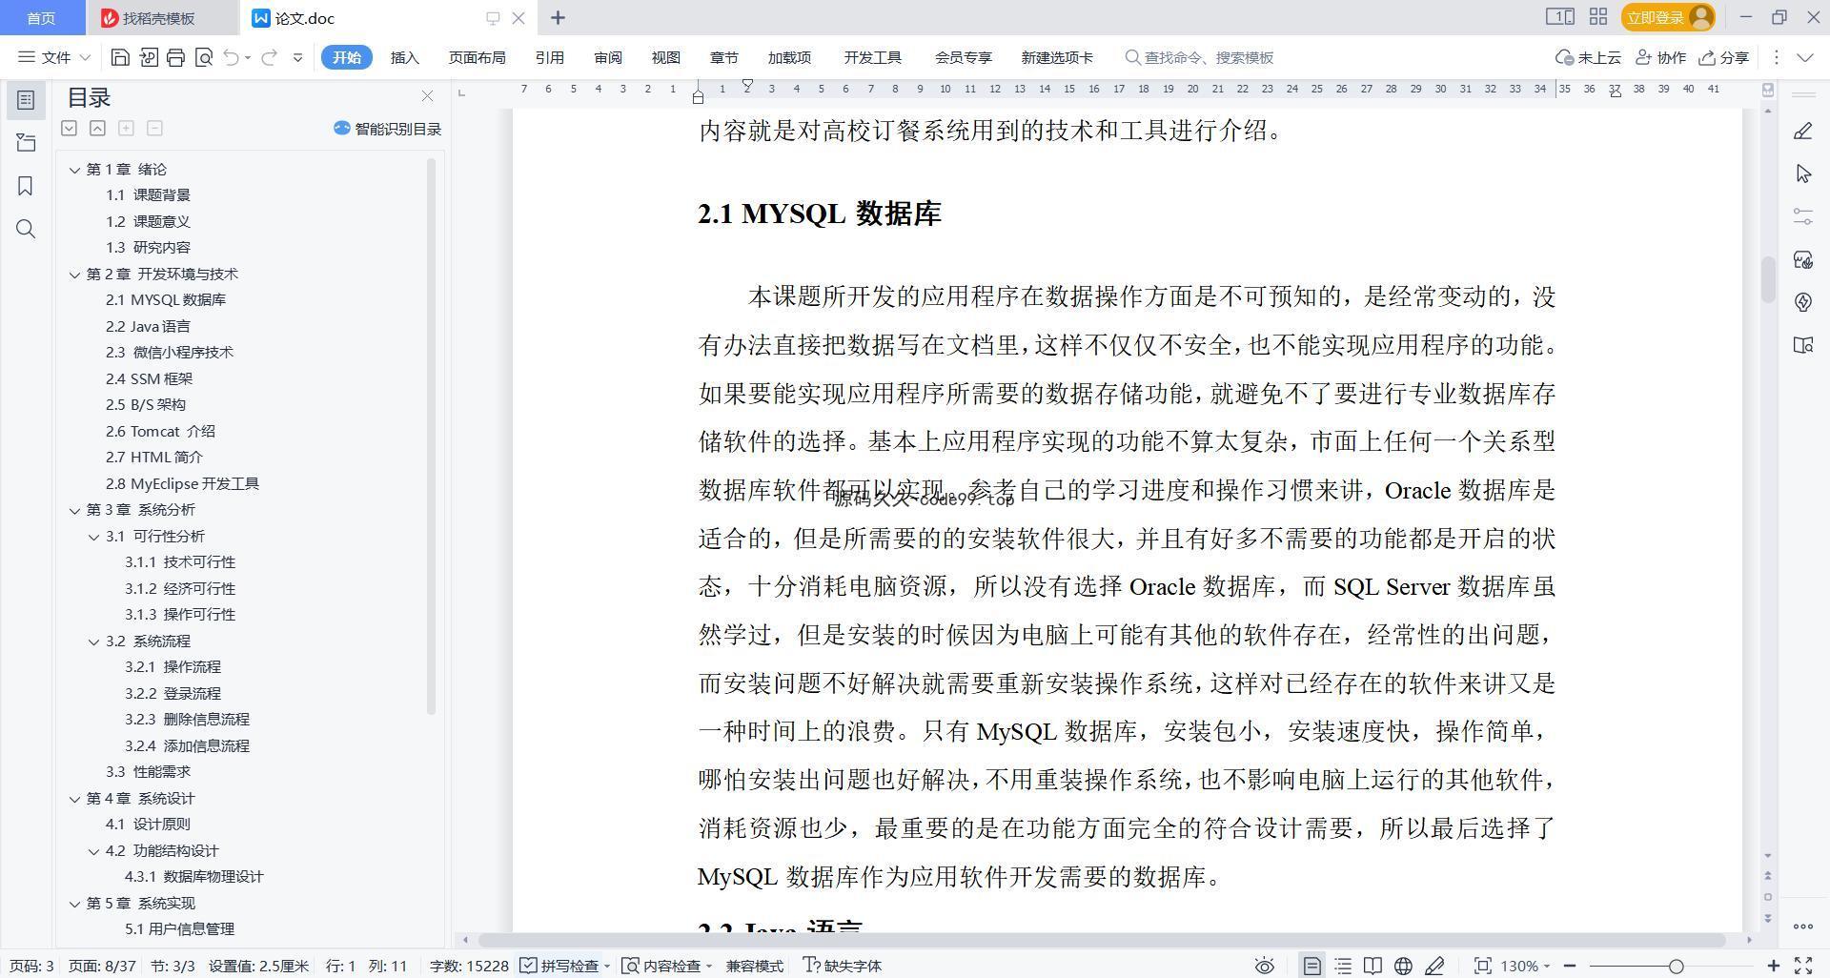The width and height of the screenshot is (1830, 978).
Task: Collapse 第2章 开发环境与技术 node
Action: coord(74,275)
